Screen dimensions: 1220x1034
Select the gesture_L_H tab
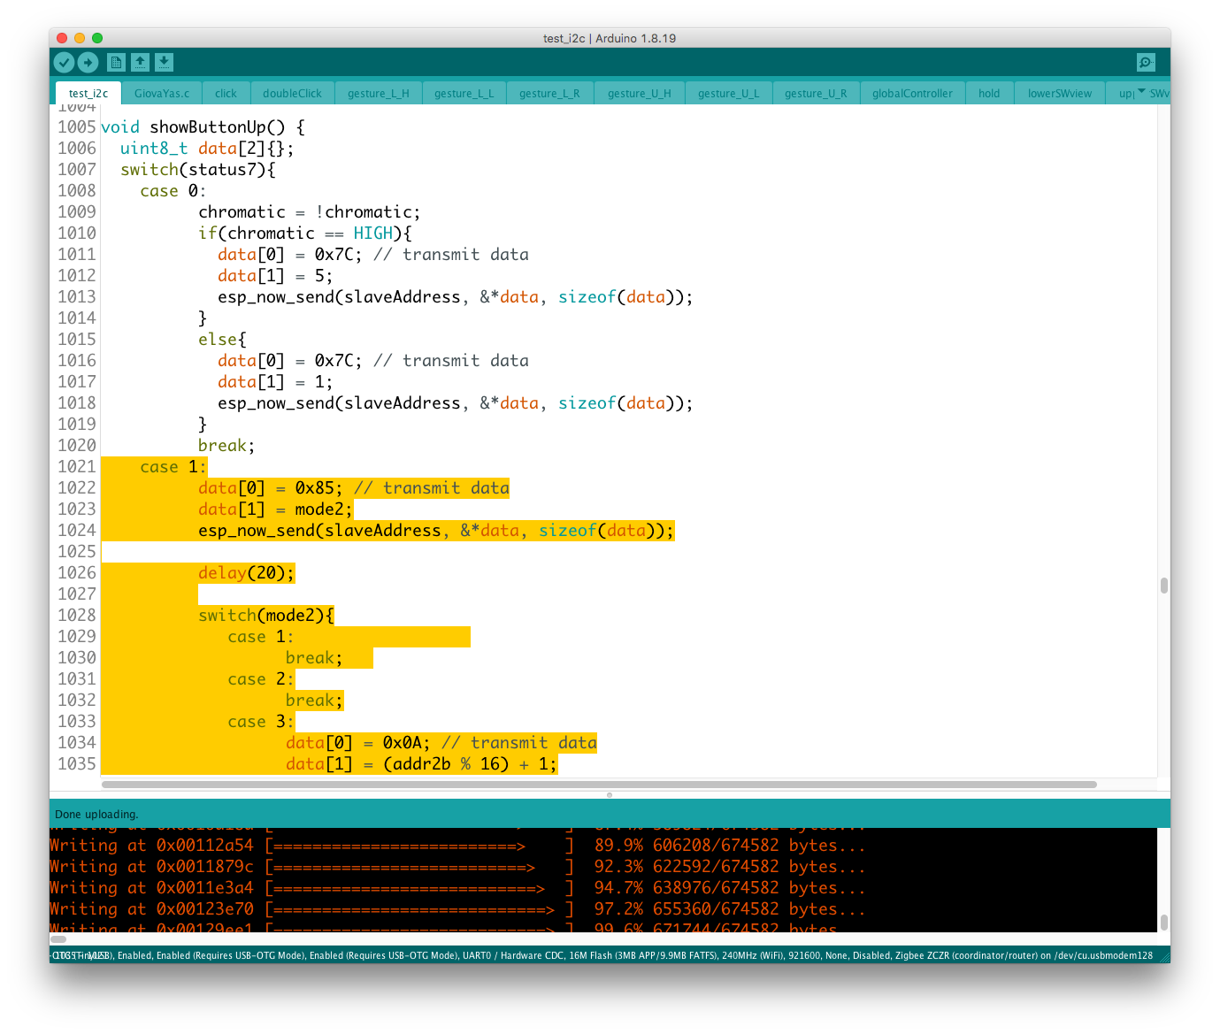378,94
